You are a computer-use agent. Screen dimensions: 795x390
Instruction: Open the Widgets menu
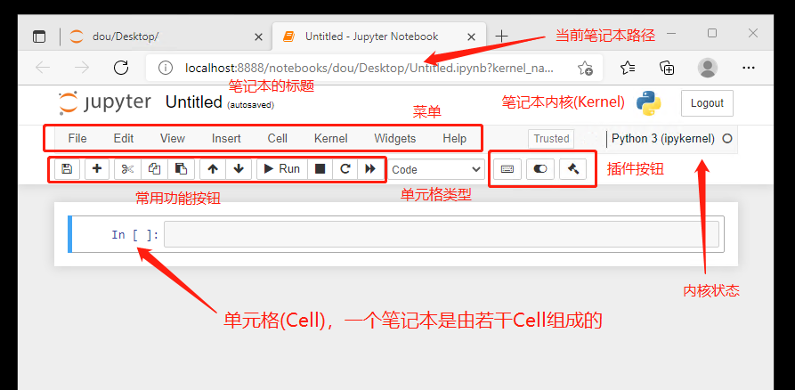click(394, 139)
